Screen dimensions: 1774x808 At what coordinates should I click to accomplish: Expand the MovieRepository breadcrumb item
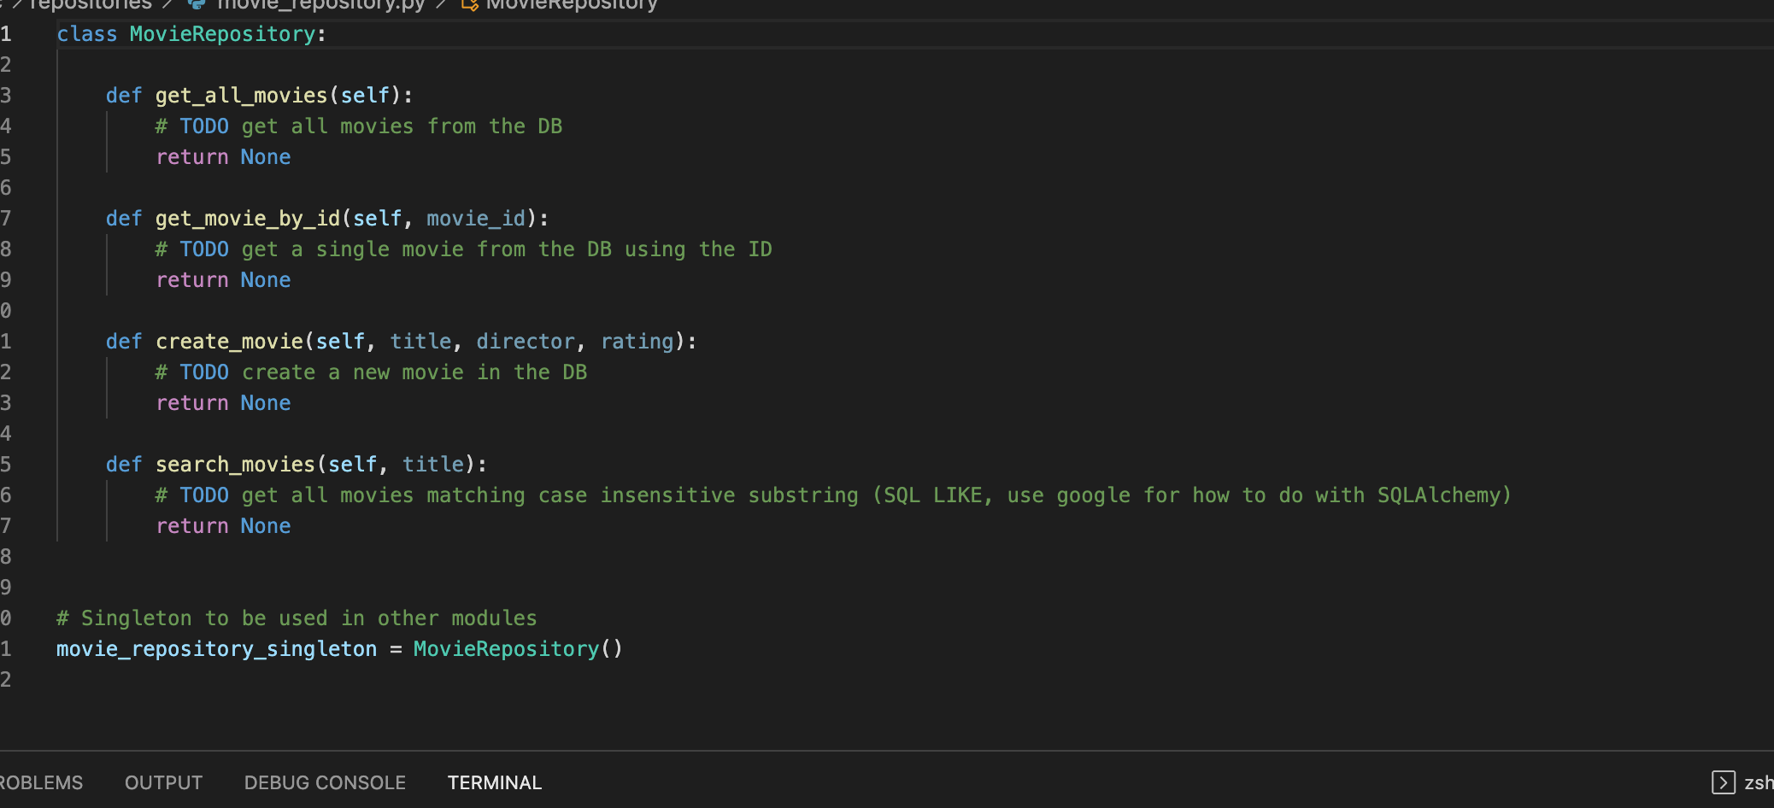570,5
